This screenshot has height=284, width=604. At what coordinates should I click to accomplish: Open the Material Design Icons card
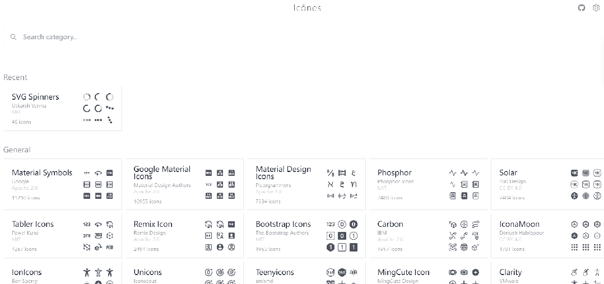point(306,184)
